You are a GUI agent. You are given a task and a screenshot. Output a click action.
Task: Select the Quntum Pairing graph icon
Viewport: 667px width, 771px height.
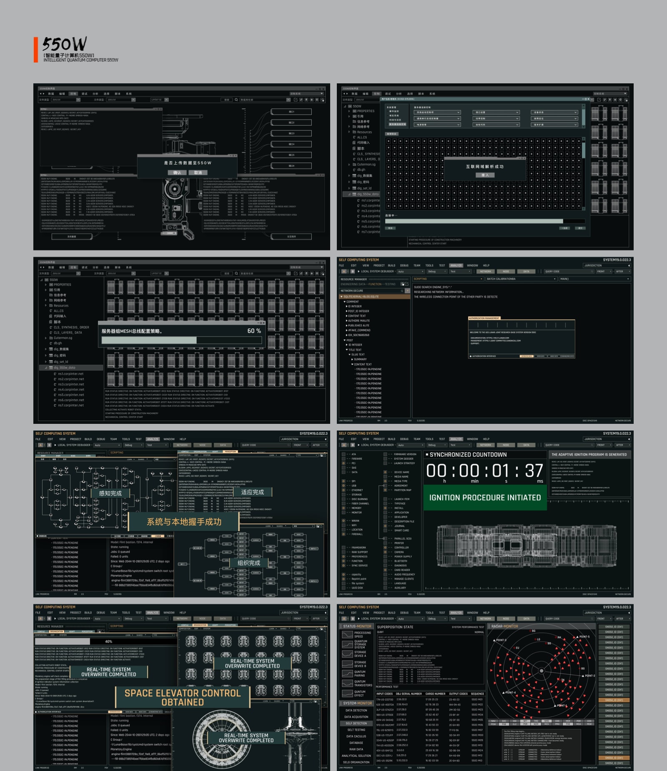coord(347,673)
